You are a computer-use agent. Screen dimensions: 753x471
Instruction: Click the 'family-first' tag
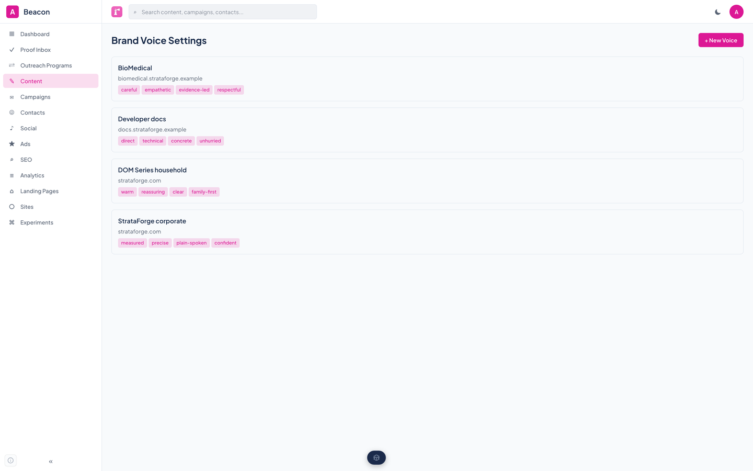204,192
